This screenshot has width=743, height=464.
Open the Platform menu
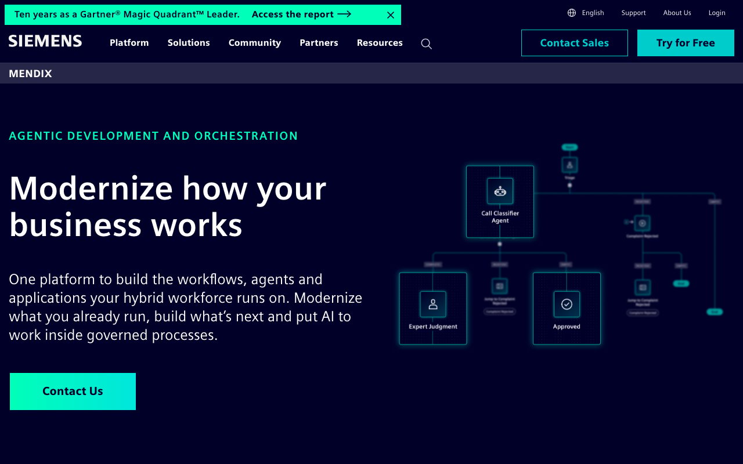tap(129, 43)
